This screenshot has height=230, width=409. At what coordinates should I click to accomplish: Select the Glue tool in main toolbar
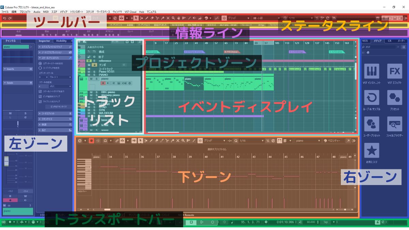(x=163, y=18)
